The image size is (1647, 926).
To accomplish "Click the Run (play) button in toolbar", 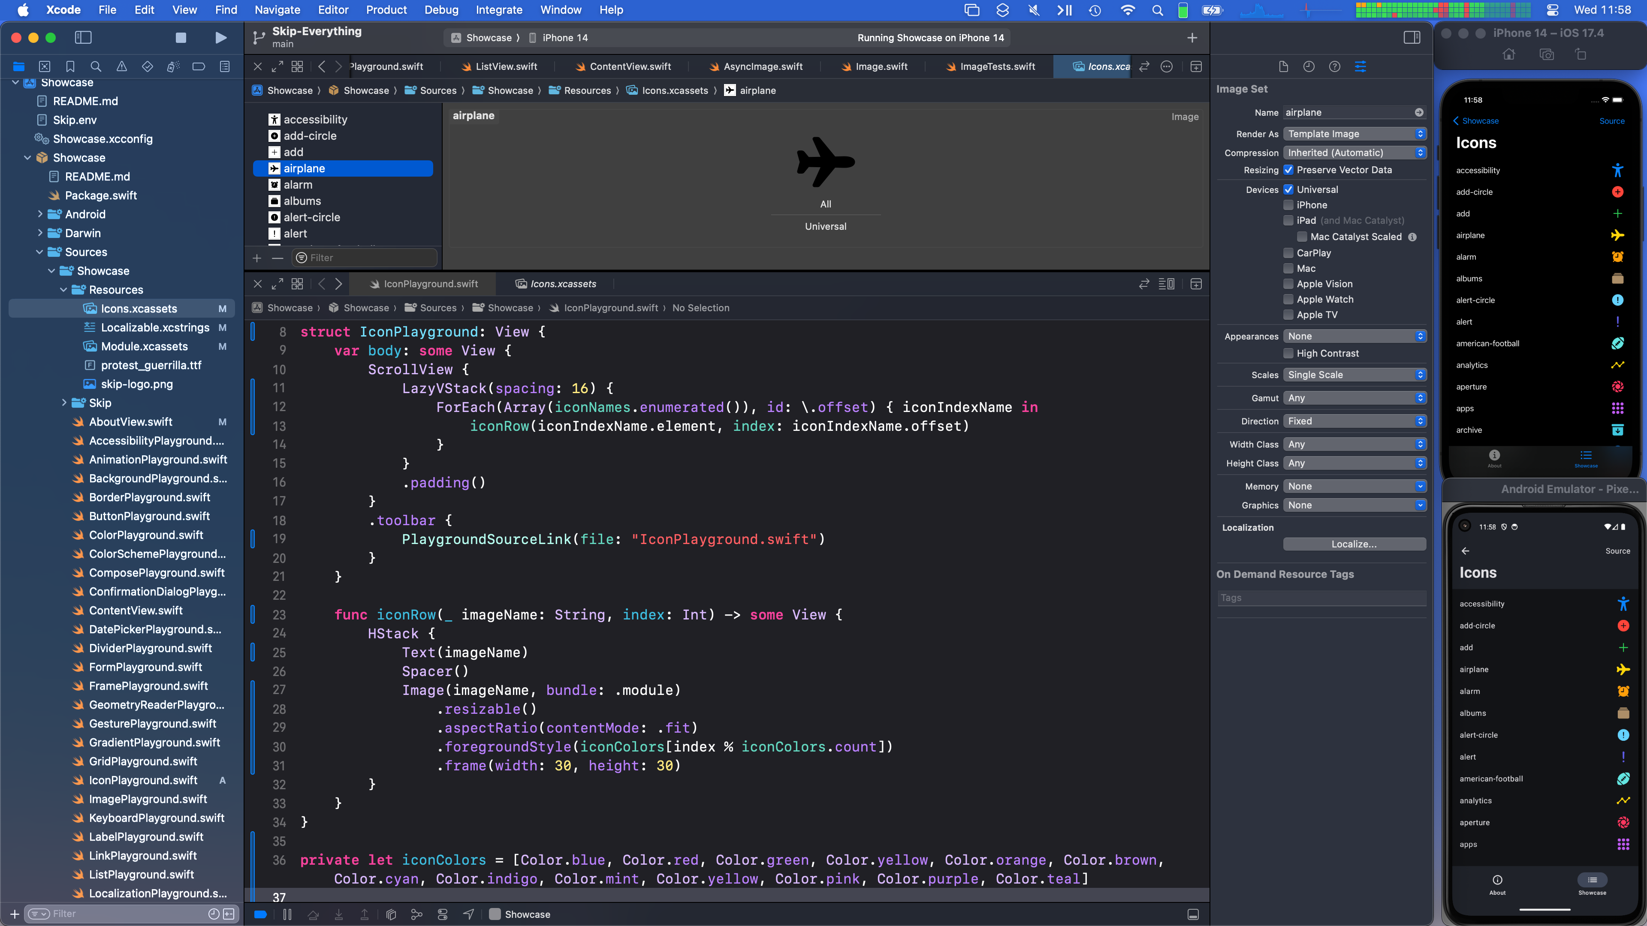I will [220, 38].
